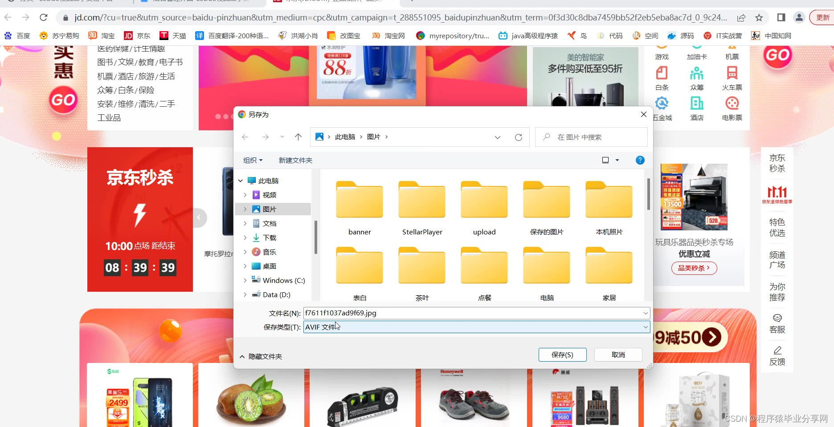Open 反馈 in JD right sidebar
The image size is (834, 427).
pos(777,356)
